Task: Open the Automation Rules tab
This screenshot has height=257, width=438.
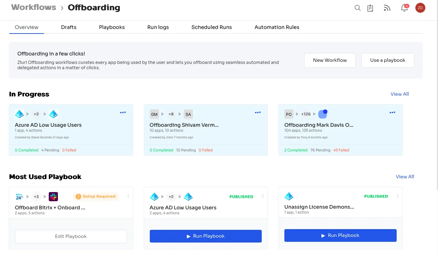Action: (277, 27)
